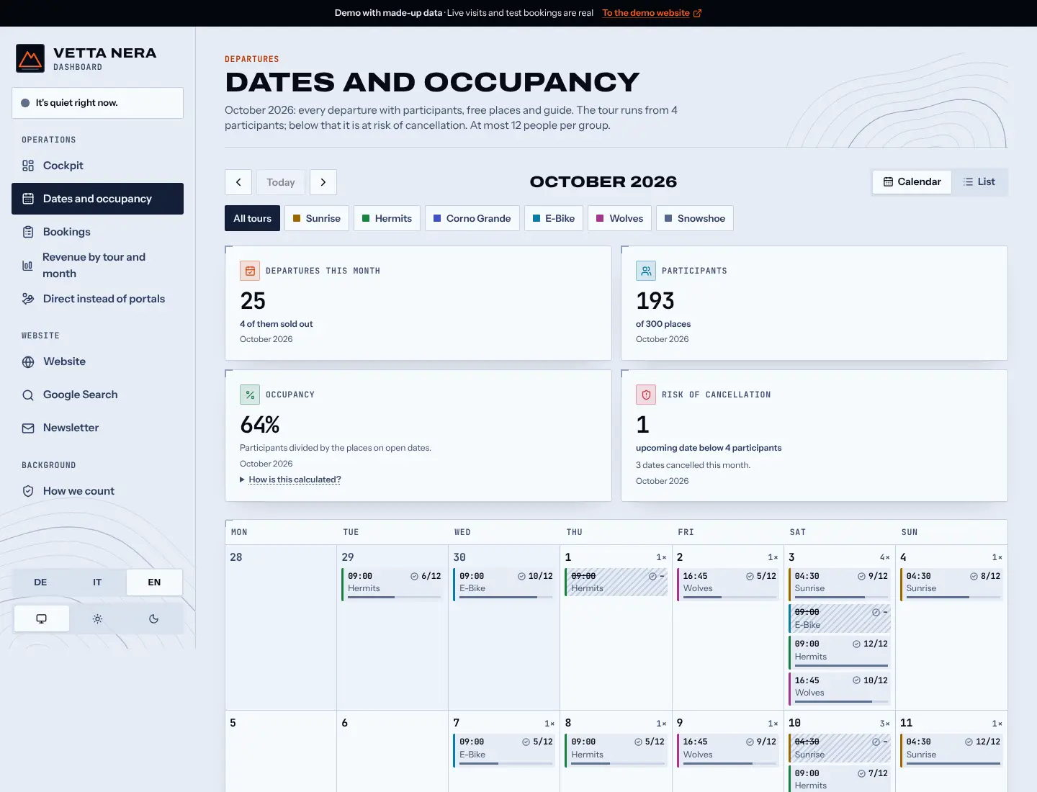This screenshot has width=1037, height=792.
Task: Select the All tours filter
Action: [252, 218]
